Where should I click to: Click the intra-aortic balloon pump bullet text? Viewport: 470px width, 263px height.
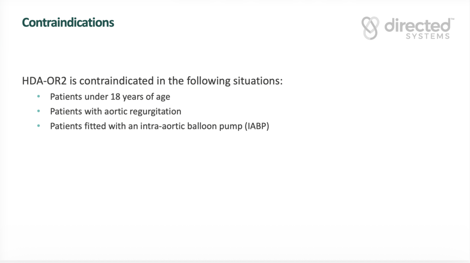point(159,126)
